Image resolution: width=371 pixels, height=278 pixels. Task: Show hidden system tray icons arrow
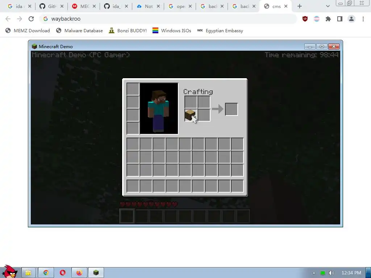click(314, 273)
